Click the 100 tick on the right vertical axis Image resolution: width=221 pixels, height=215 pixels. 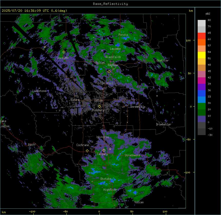tap(188, 40)
